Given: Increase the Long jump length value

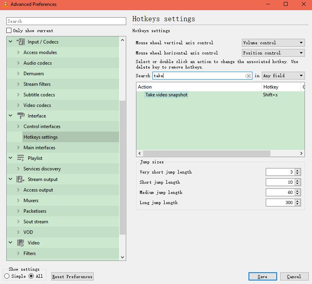Looking at the screenshot, I should [297, 201].
